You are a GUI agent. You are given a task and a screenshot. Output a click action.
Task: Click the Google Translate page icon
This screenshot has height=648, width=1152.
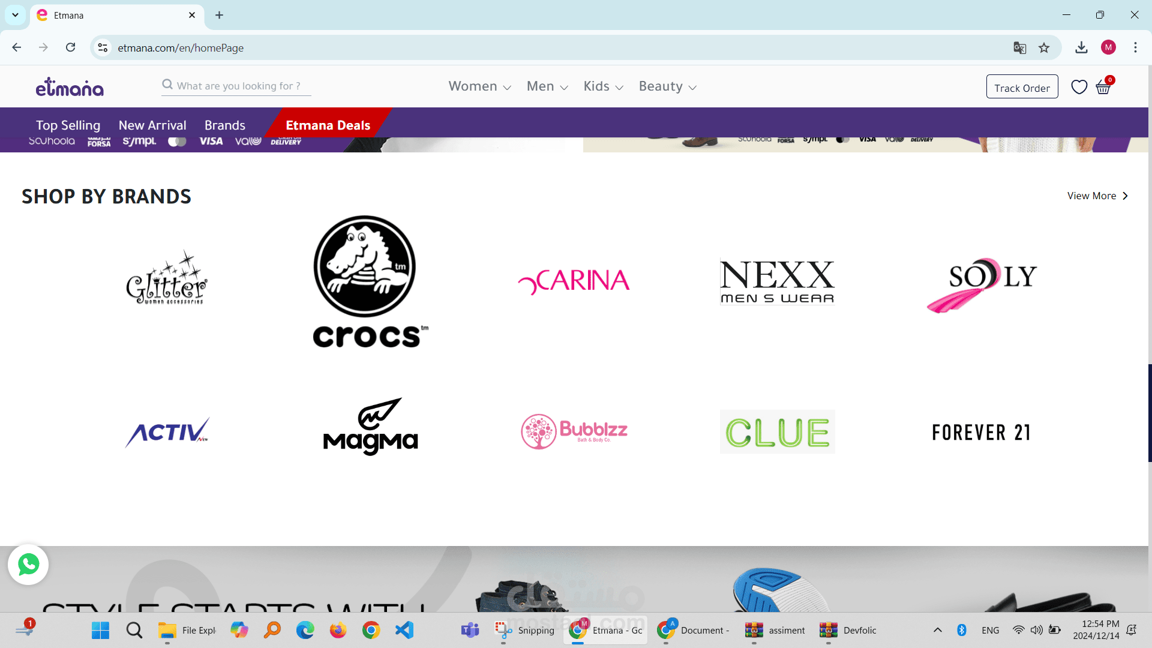[1019, 48]
